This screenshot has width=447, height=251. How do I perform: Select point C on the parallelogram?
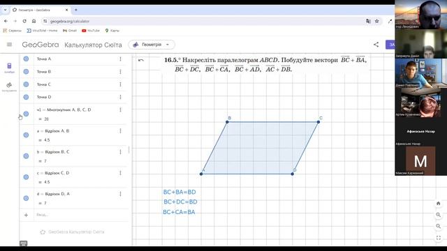318,122
